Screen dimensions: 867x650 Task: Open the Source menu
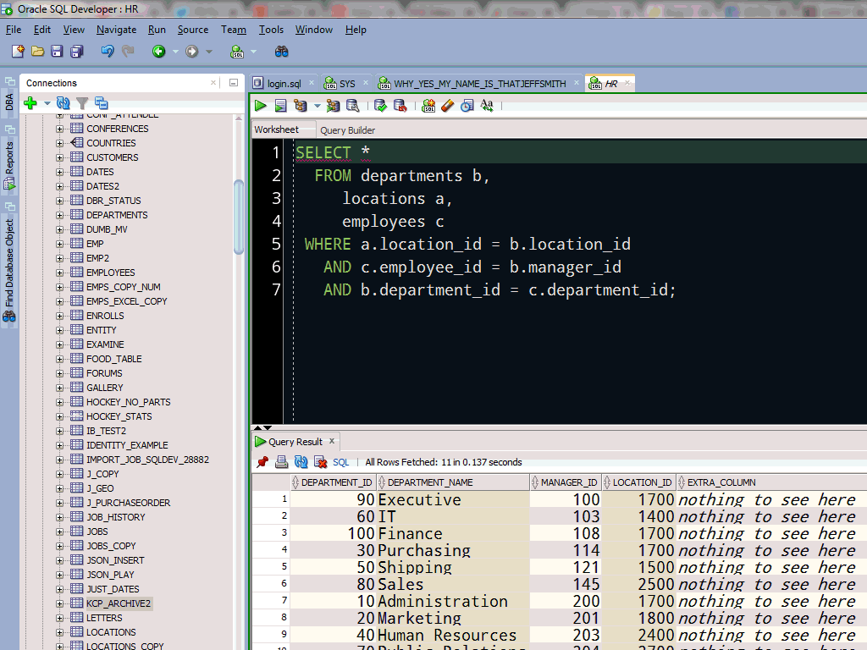pyautogui.click(x=193, y=30)
